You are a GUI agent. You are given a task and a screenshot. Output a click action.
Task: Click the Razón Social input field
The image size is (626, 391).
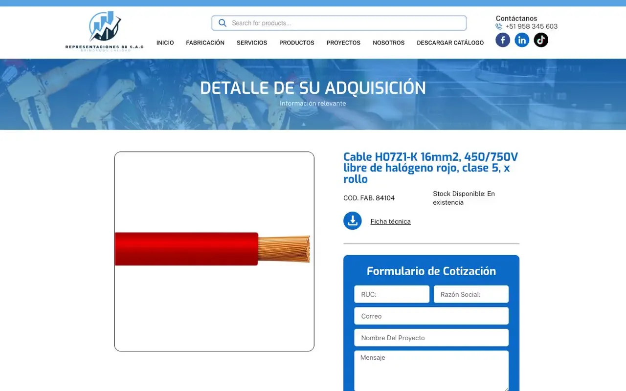(x=471, y=294)
